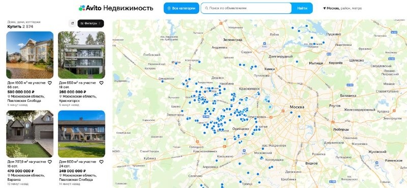This screenshot has height=188, width=407.
Task: Click the Андреевка label on the map
Action: click(x=220, y=47)
